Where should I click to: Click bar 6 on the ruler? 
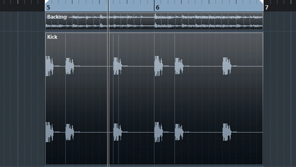pos(157,8)
